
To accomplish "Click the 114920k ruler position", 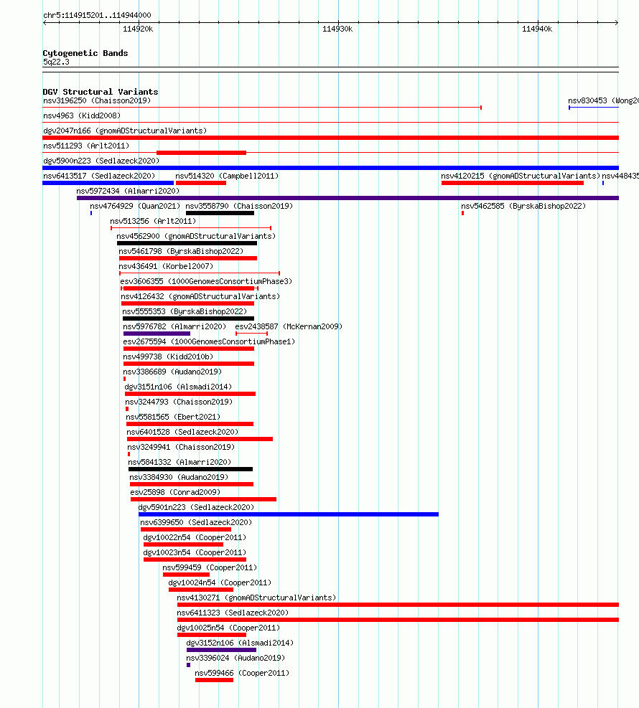I will (x=138, y=29).
